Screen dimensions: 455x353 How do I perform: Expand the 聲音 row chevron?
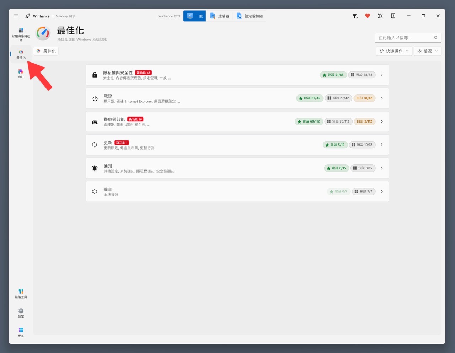coord(382,191)
